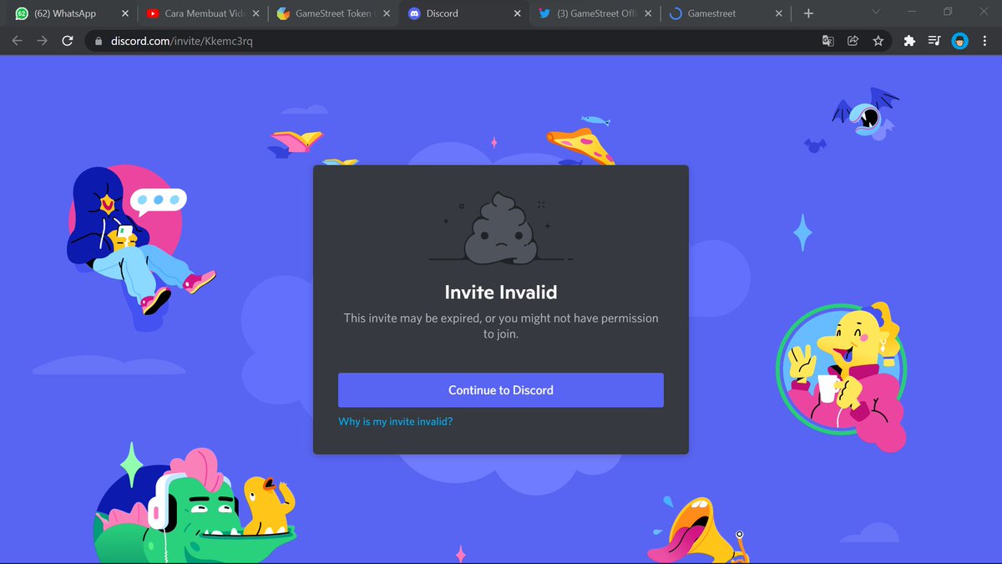
Task: Close the Twitter GameStreet tab
Action: tap(648, 13)
